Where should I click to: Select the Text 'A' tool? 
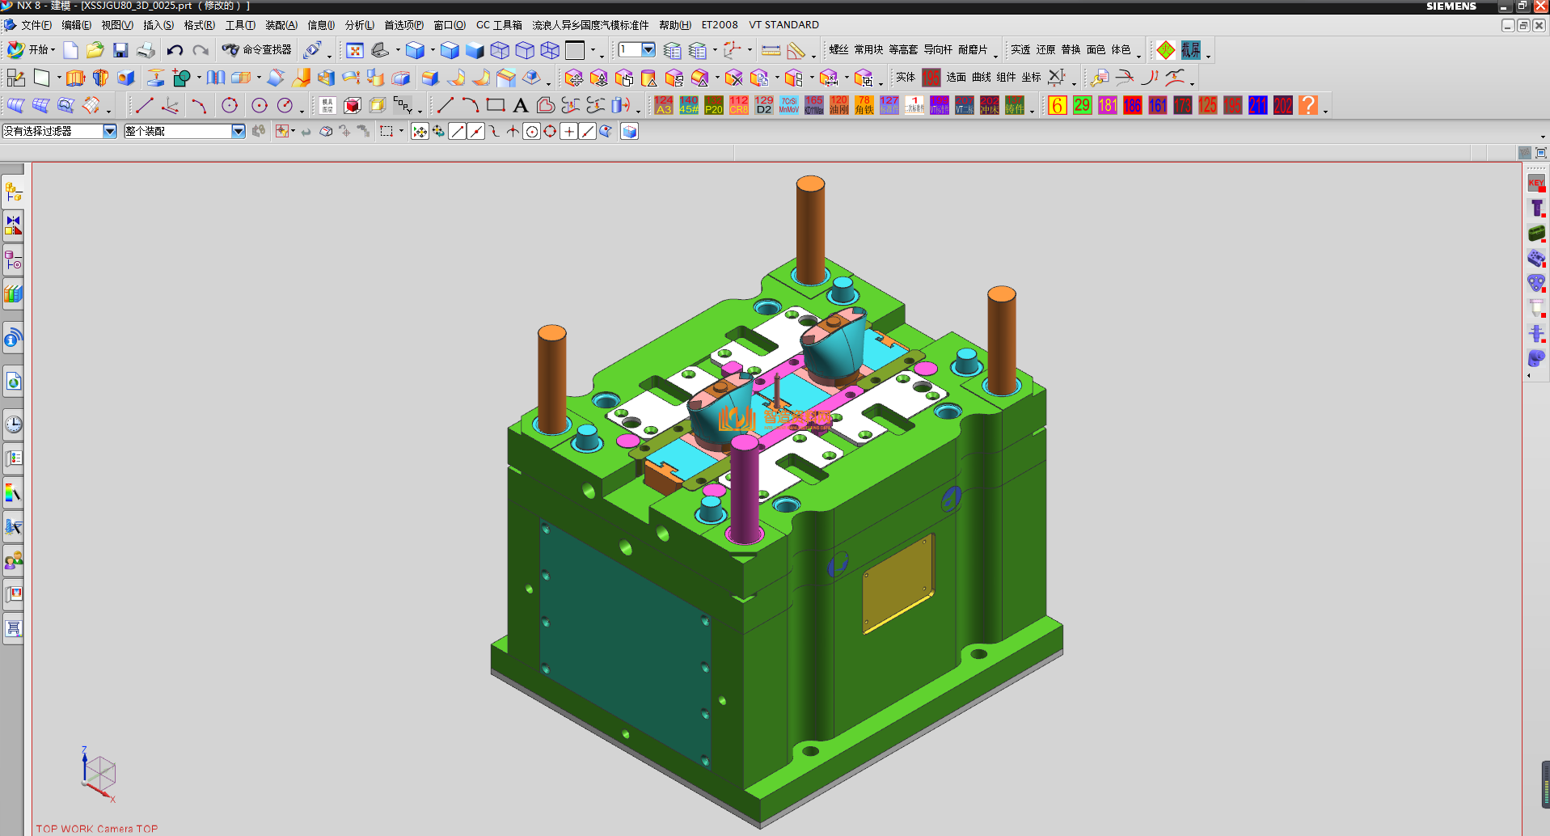pyautogui.click(x=521, y=106)
